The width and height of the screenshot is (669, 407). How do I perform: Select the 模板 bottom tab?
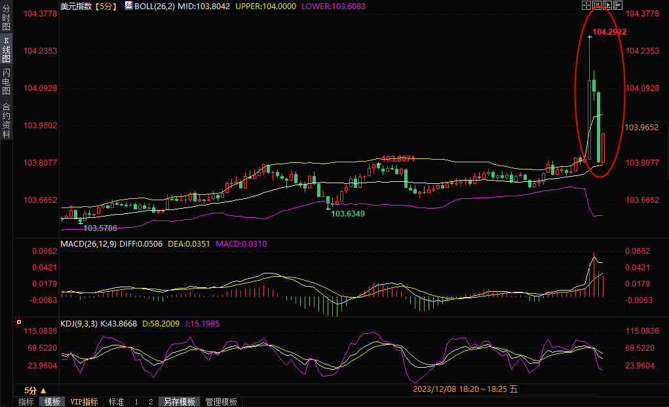(52, 402)
